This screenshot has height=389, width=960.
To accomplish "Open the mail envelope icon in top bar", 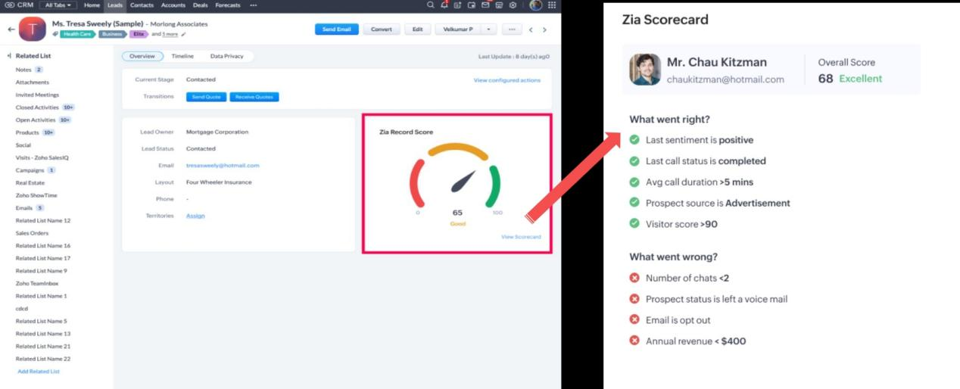I will tap(485, 5).
